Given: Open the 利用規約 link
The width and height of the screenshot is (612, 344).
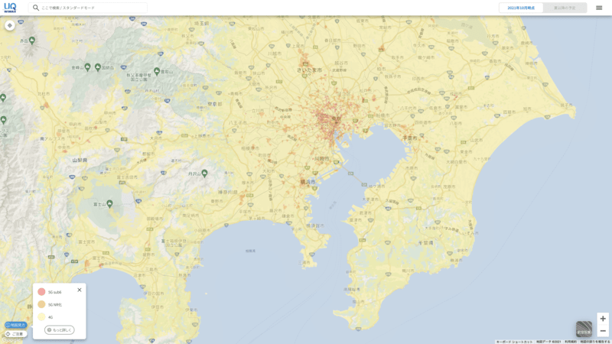Looking at the screenshot, I should click(x=571, y=342).
